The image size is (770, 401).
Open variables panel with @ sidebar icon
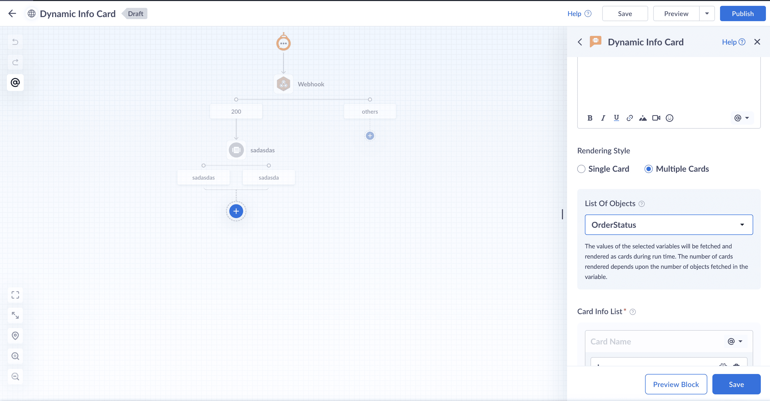pos(15,82)
